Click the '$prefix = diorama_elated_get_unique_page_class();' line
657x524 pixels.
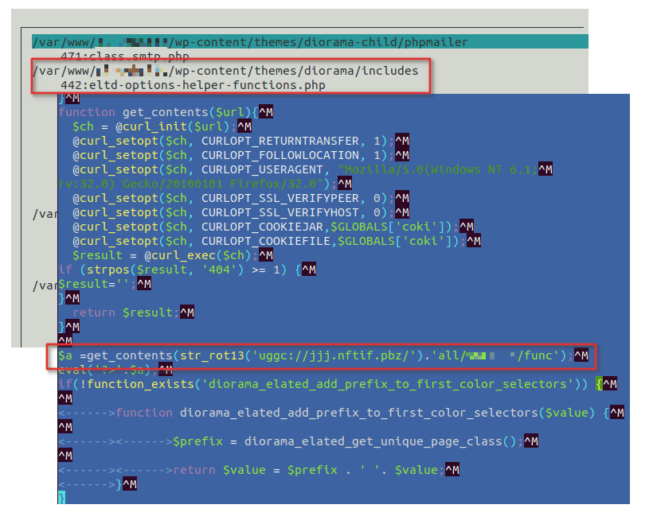(298, 441)
